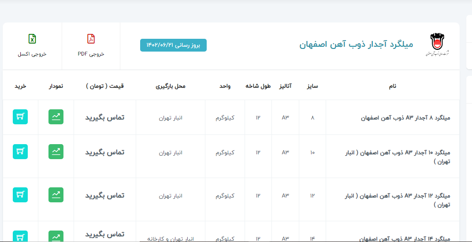The height and width of the screenshot is (242, 472).
Task: Click the قیمت (تومان) column header
Action: pos(105,86)
